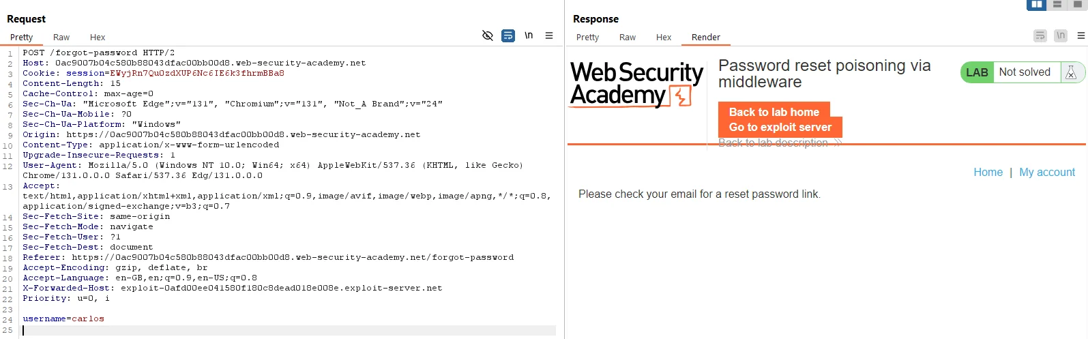Click Response panel \n icon

point(1061,35)
